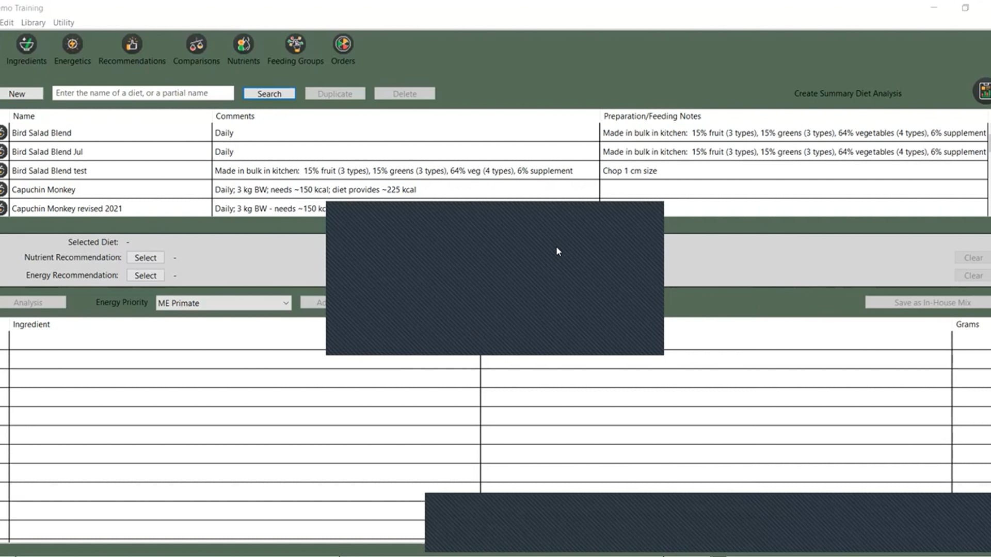The width and height of the screenshot is (991, 557).
Task: Select Capuchin Monkey revised 2021 diet name
Action: [67, 208]
